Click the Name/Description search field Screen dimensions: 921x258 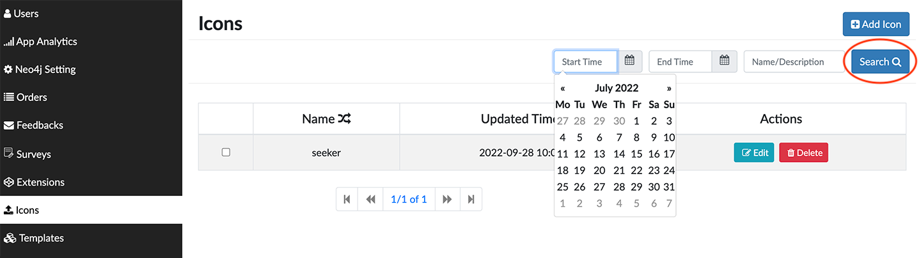pos(794,62)
